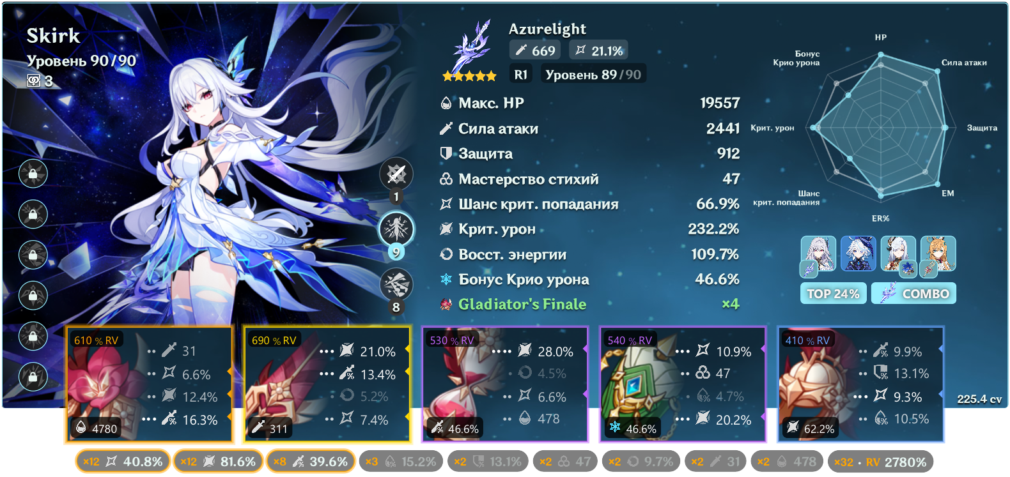Open the goblet artifact with Cryo 46.6%
Image resolution: width=1010 pixels, height=477 pixels.
click(x=683, y=384)
